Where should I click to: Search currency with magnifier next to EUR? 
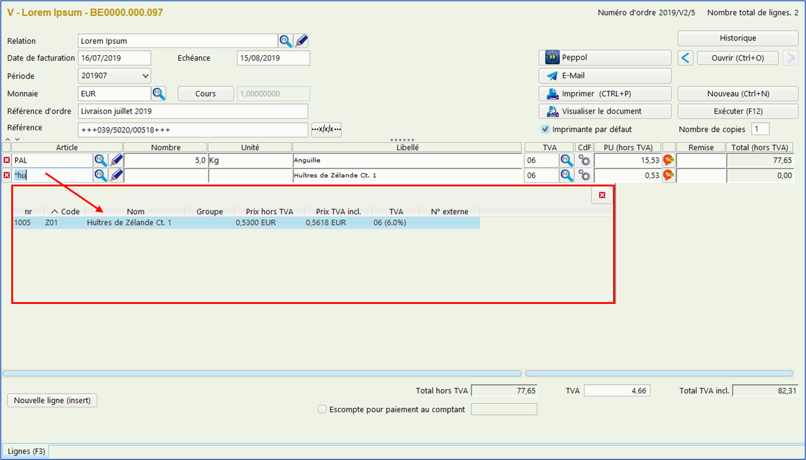(x=158, y=94)
